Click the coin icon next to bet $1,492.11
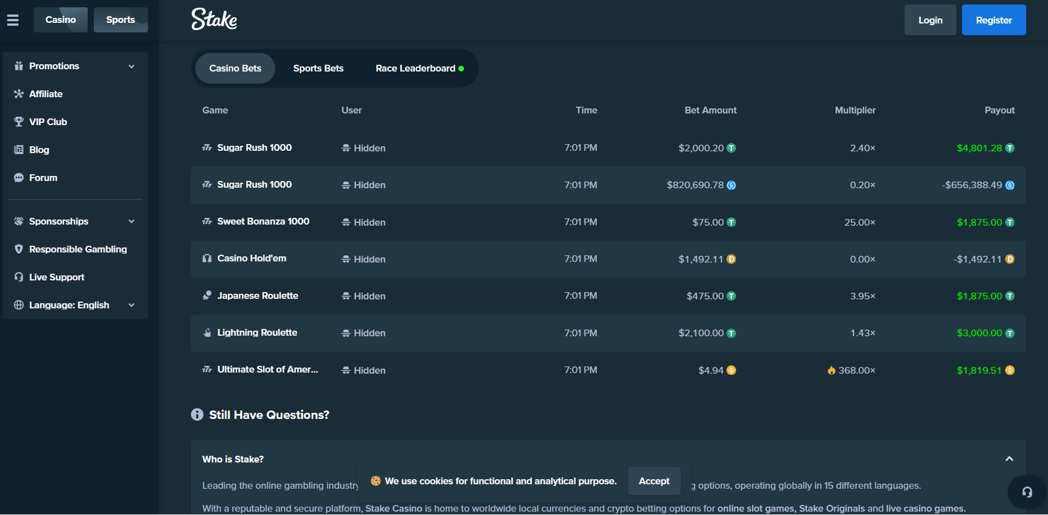The image size is (1048, 515). (731, 259)
